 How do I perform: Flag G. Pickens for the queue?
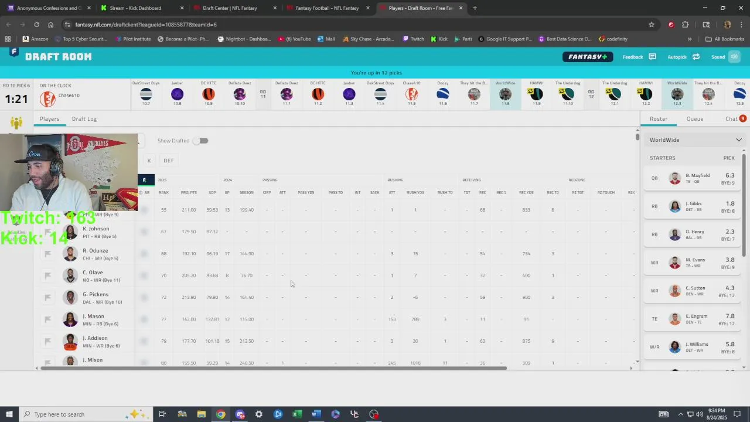tap(48, 297)
